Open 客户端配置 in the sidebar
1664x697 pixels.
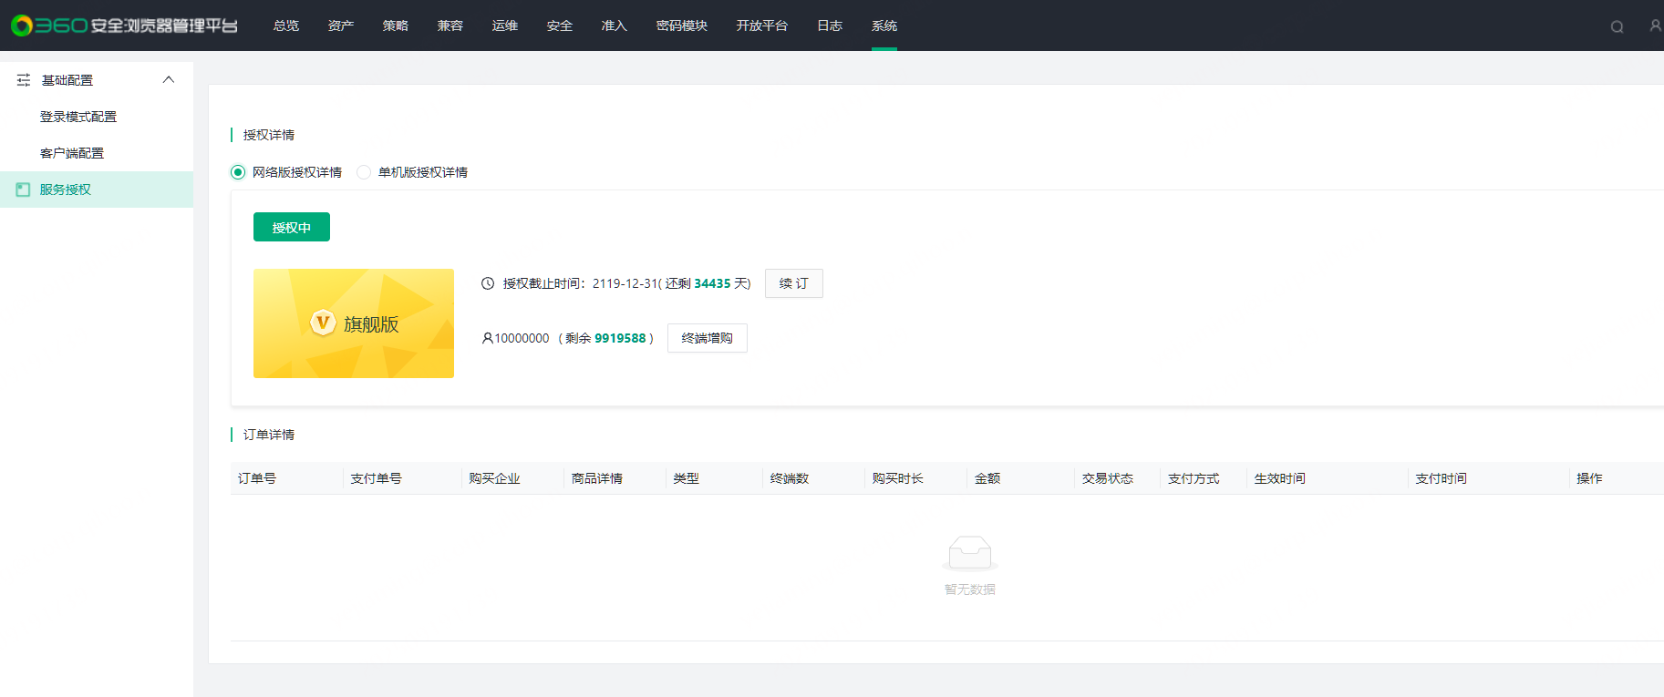(72, 153)
